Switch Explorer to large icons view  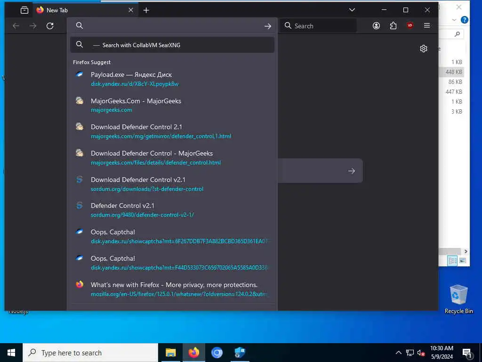point(463,261)
